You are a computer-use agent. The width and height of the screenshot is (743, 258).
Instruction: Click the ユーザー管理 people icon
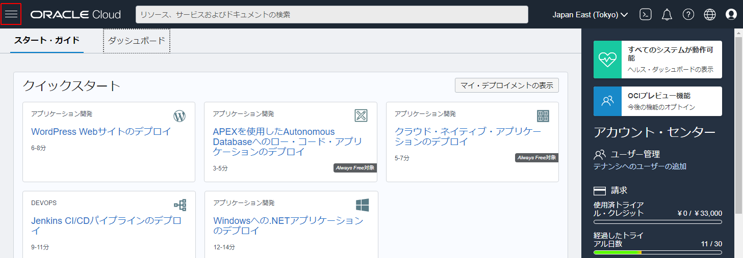tap(600, 154)
